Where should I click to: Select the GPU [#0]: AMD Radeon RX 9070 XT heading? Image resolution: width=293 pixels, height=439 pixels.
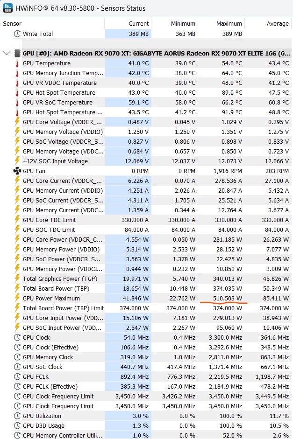[157, 53]
